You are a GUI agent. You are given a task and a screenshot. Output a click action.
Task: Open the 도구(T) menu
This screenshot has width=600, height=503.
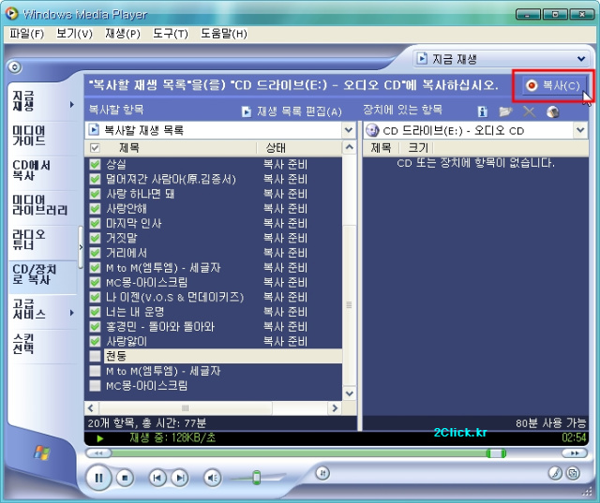171,34
